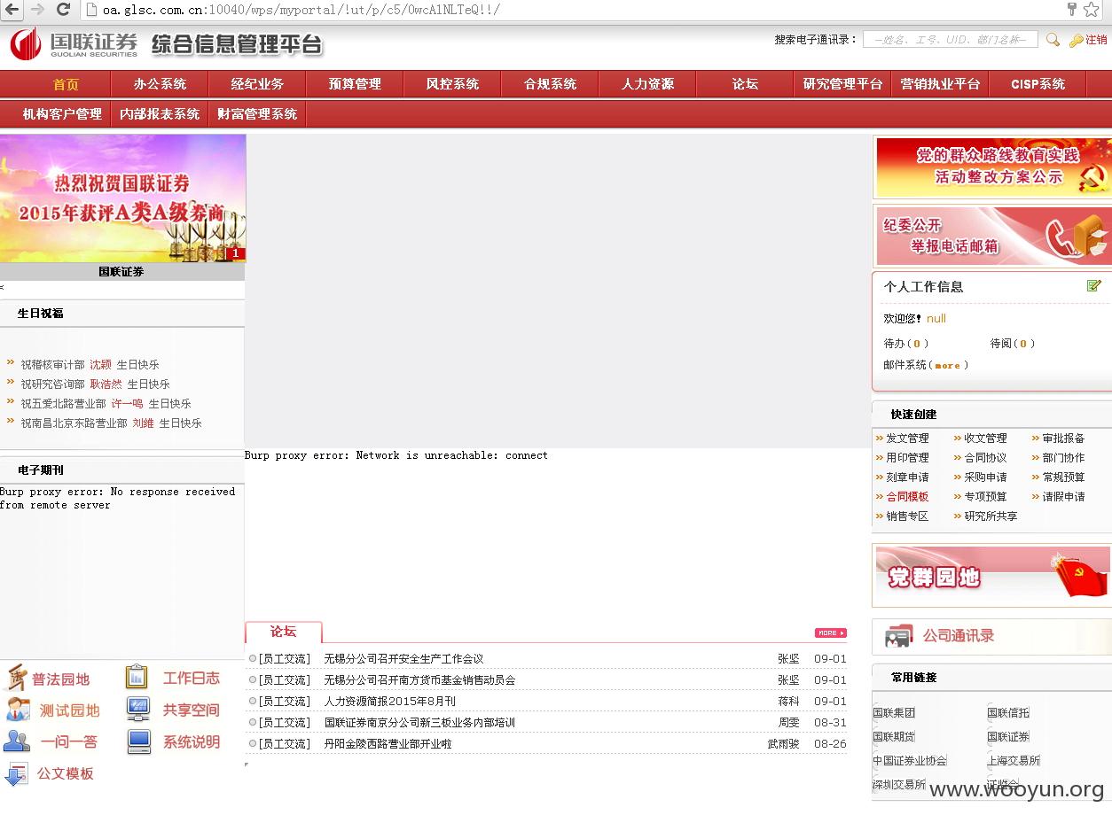Click the address-book search input field
Image resolution: width=1112 pixels, height=815 pixels.
[951, 40]
